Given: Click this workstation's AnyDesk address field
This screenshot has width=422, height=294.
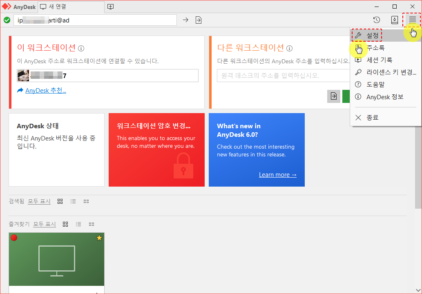Looking at the screenshot, I should pos(108,76).
